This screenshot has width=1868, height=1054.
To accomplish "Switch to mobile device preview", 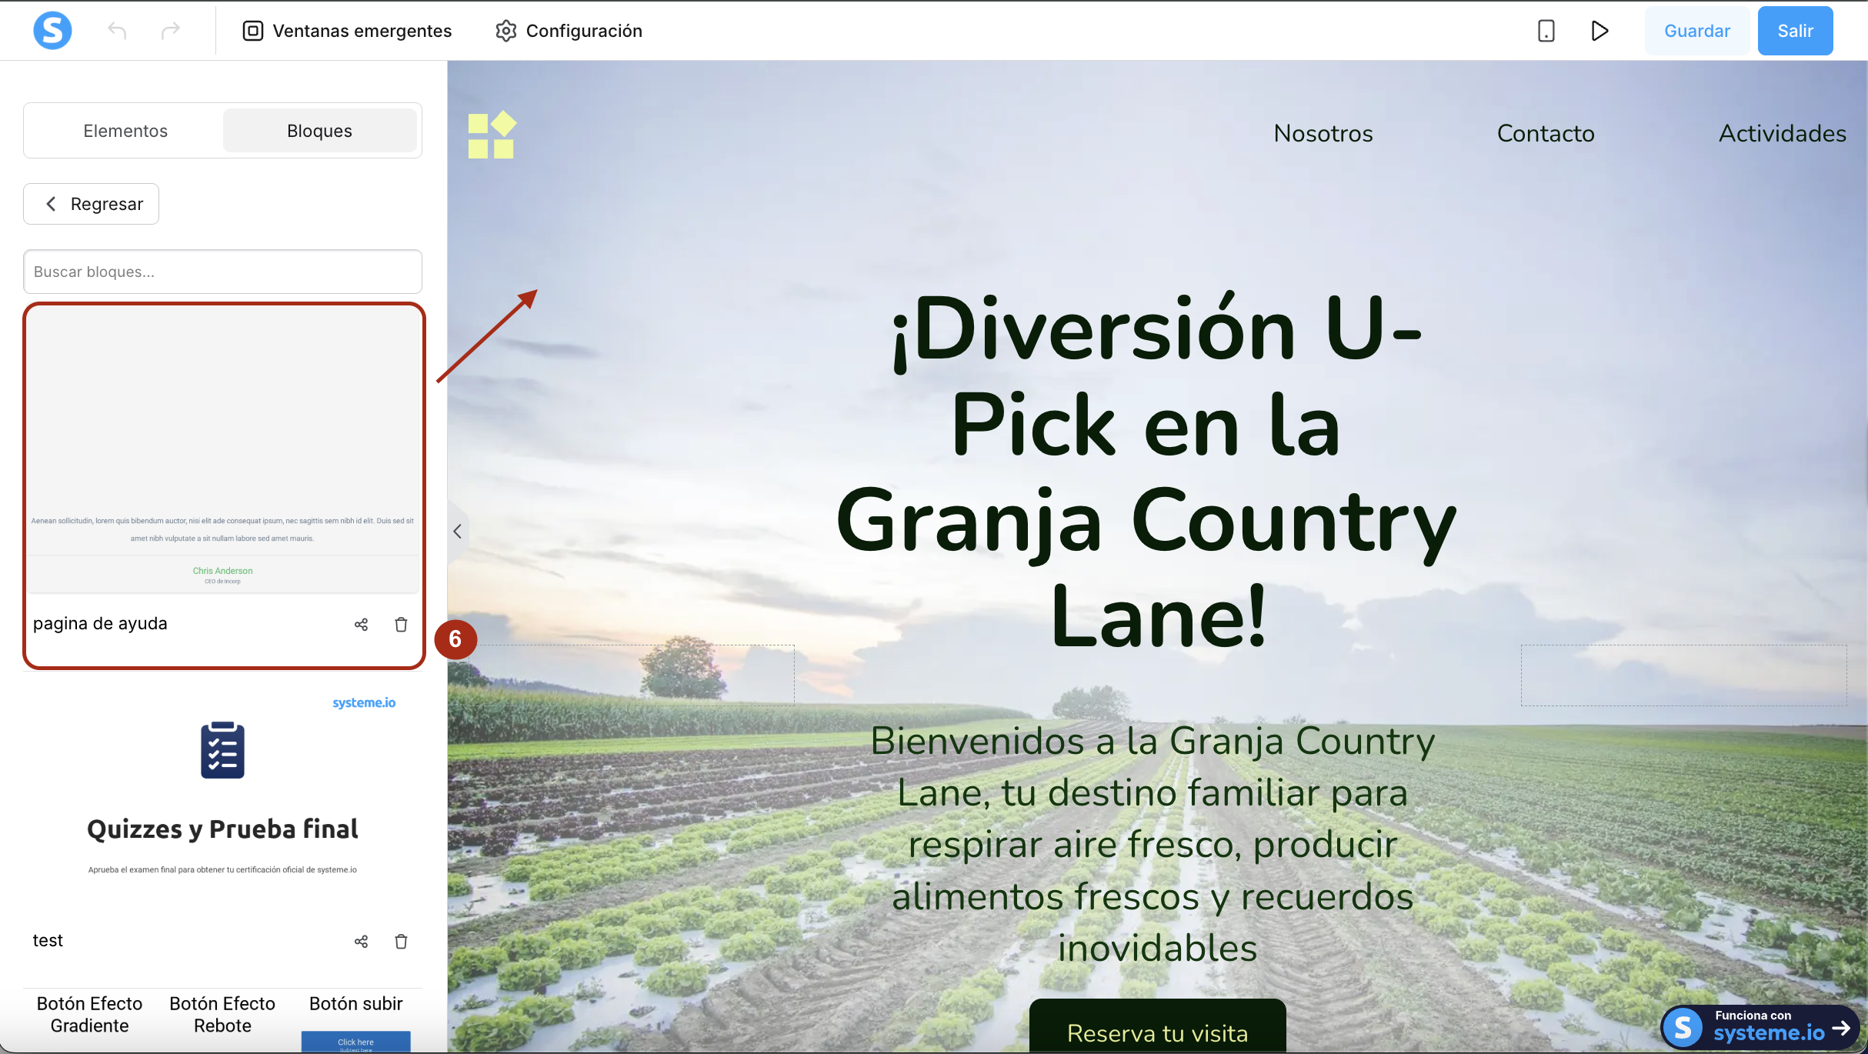I will coord(1546,31).
